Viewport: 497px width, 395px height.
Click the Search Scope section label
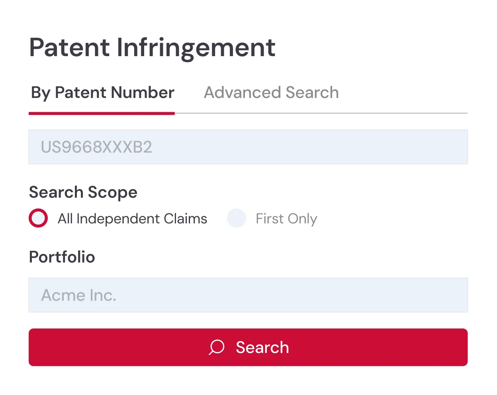tap(83, 192)
